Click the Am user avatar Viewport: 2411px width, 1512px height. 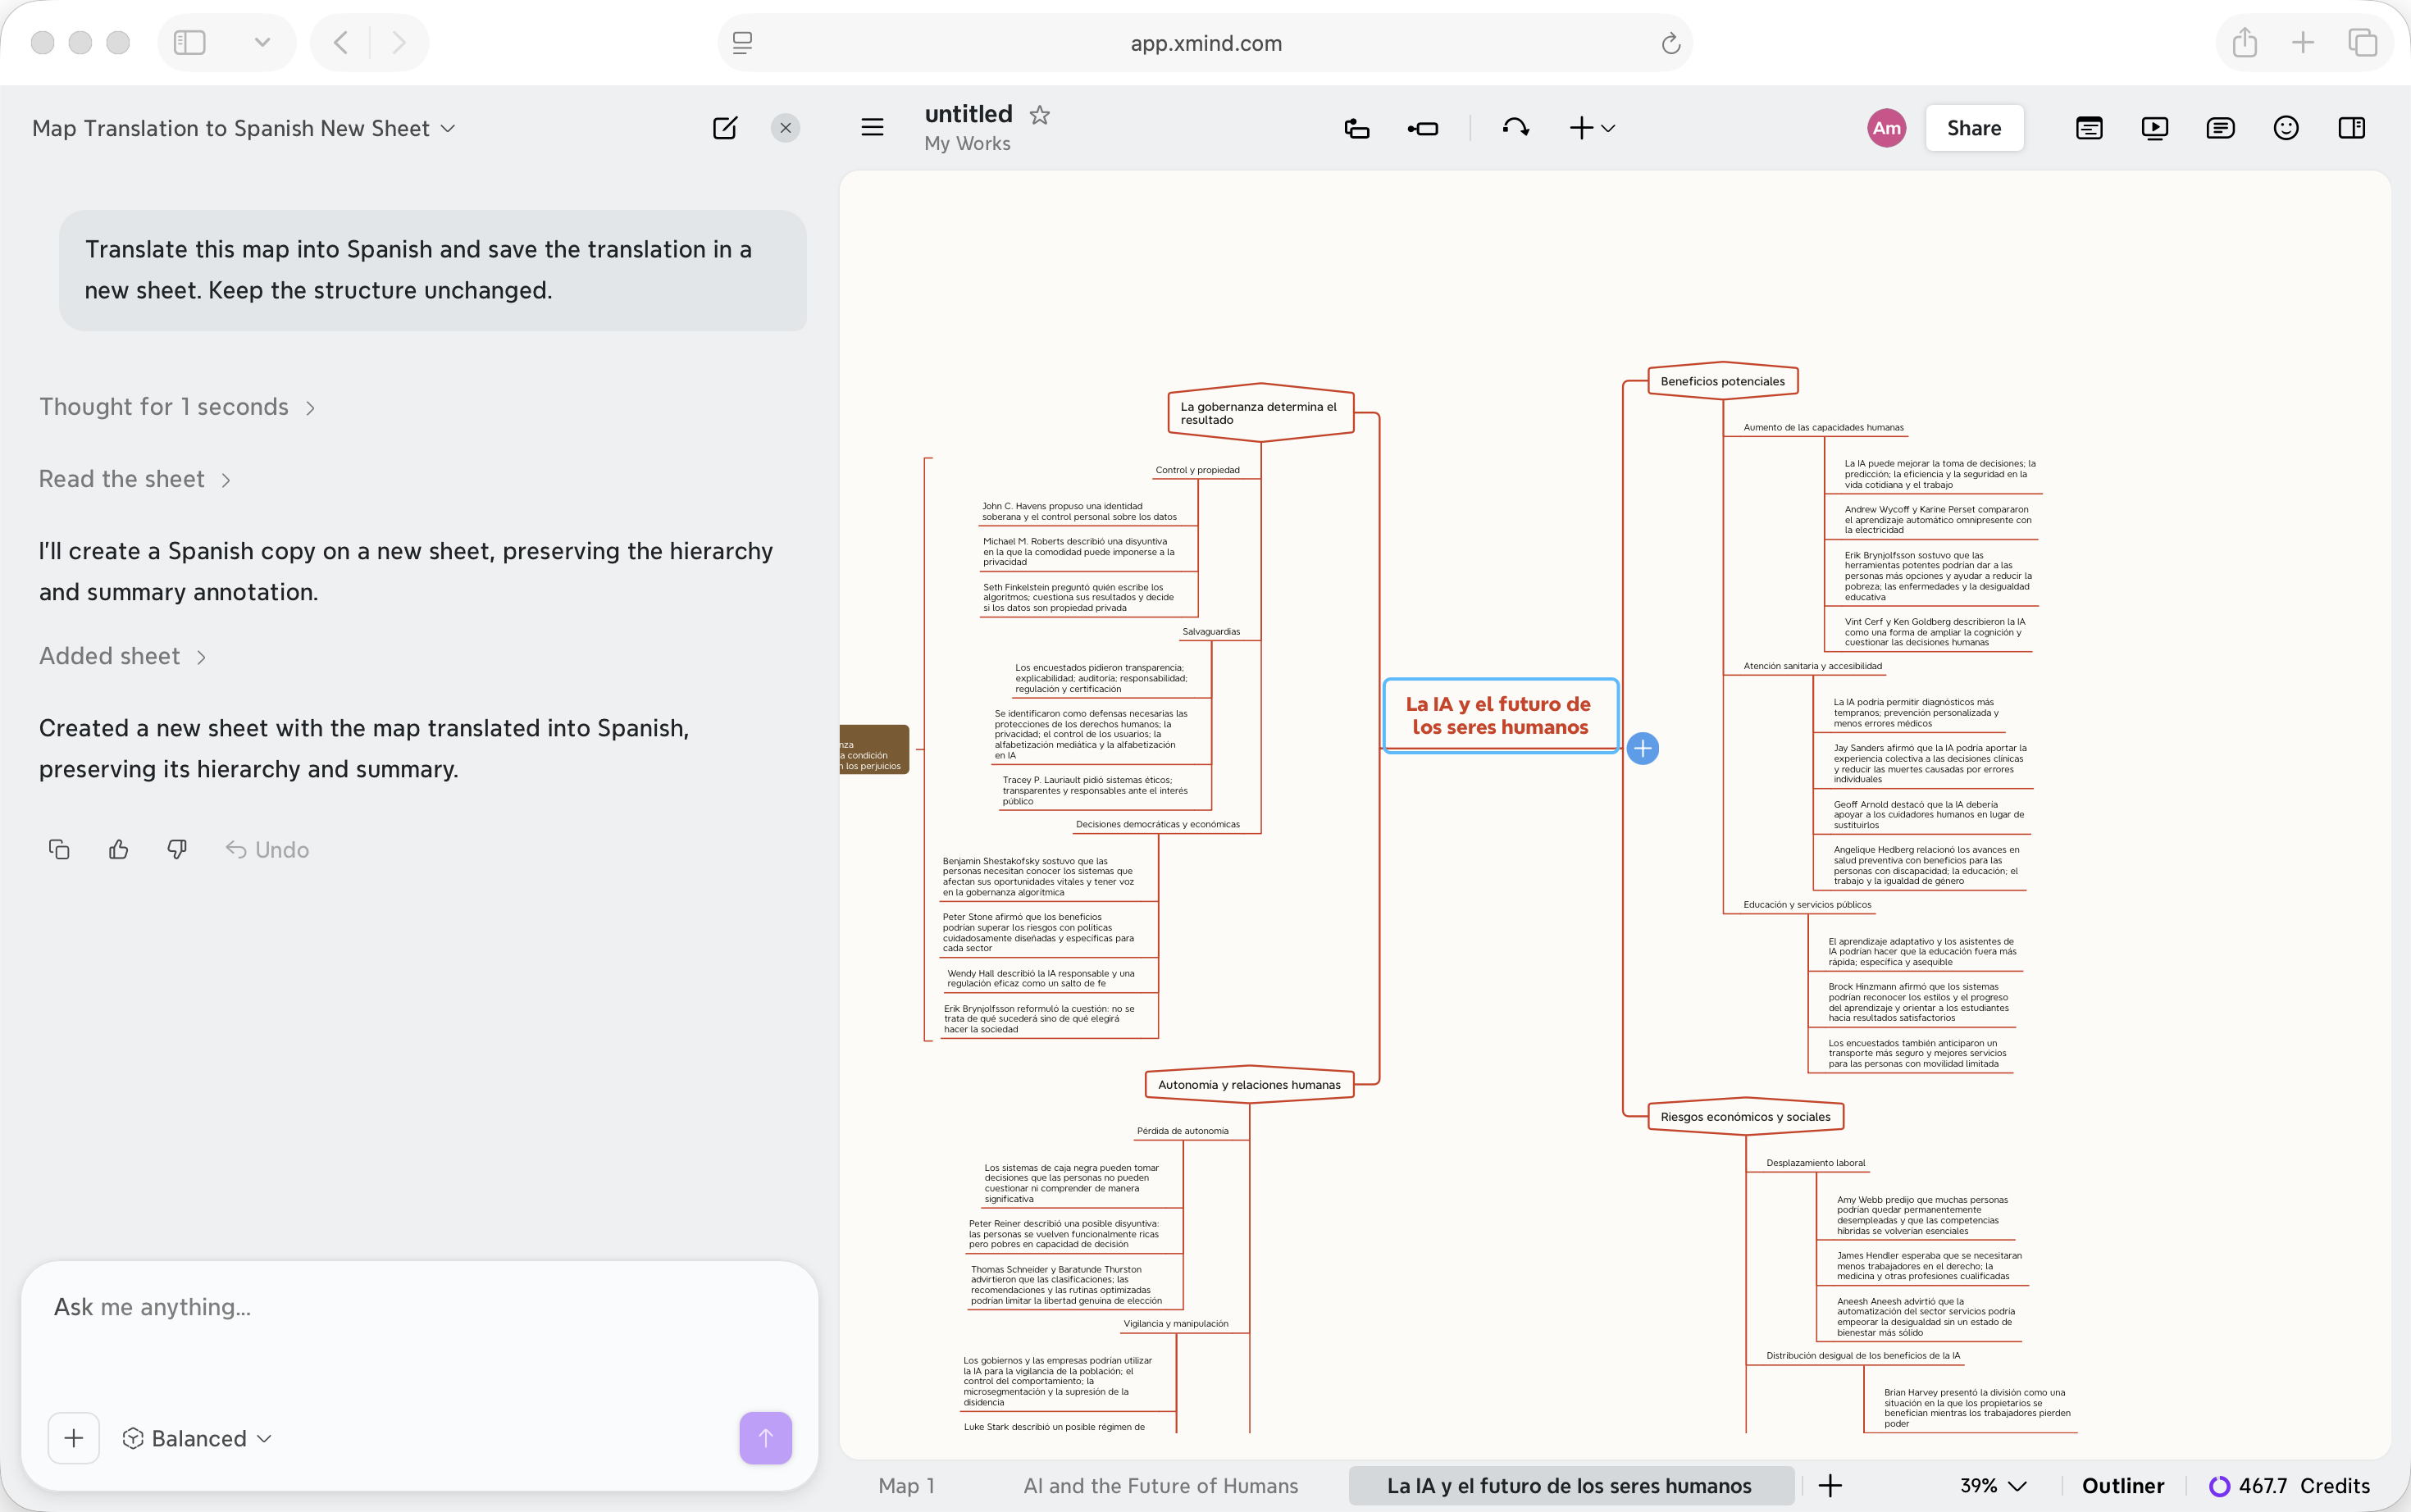(1886, 128)
